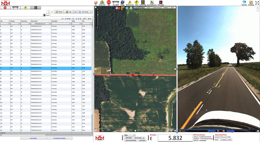Click the Curve sign icon

point(136,3)
